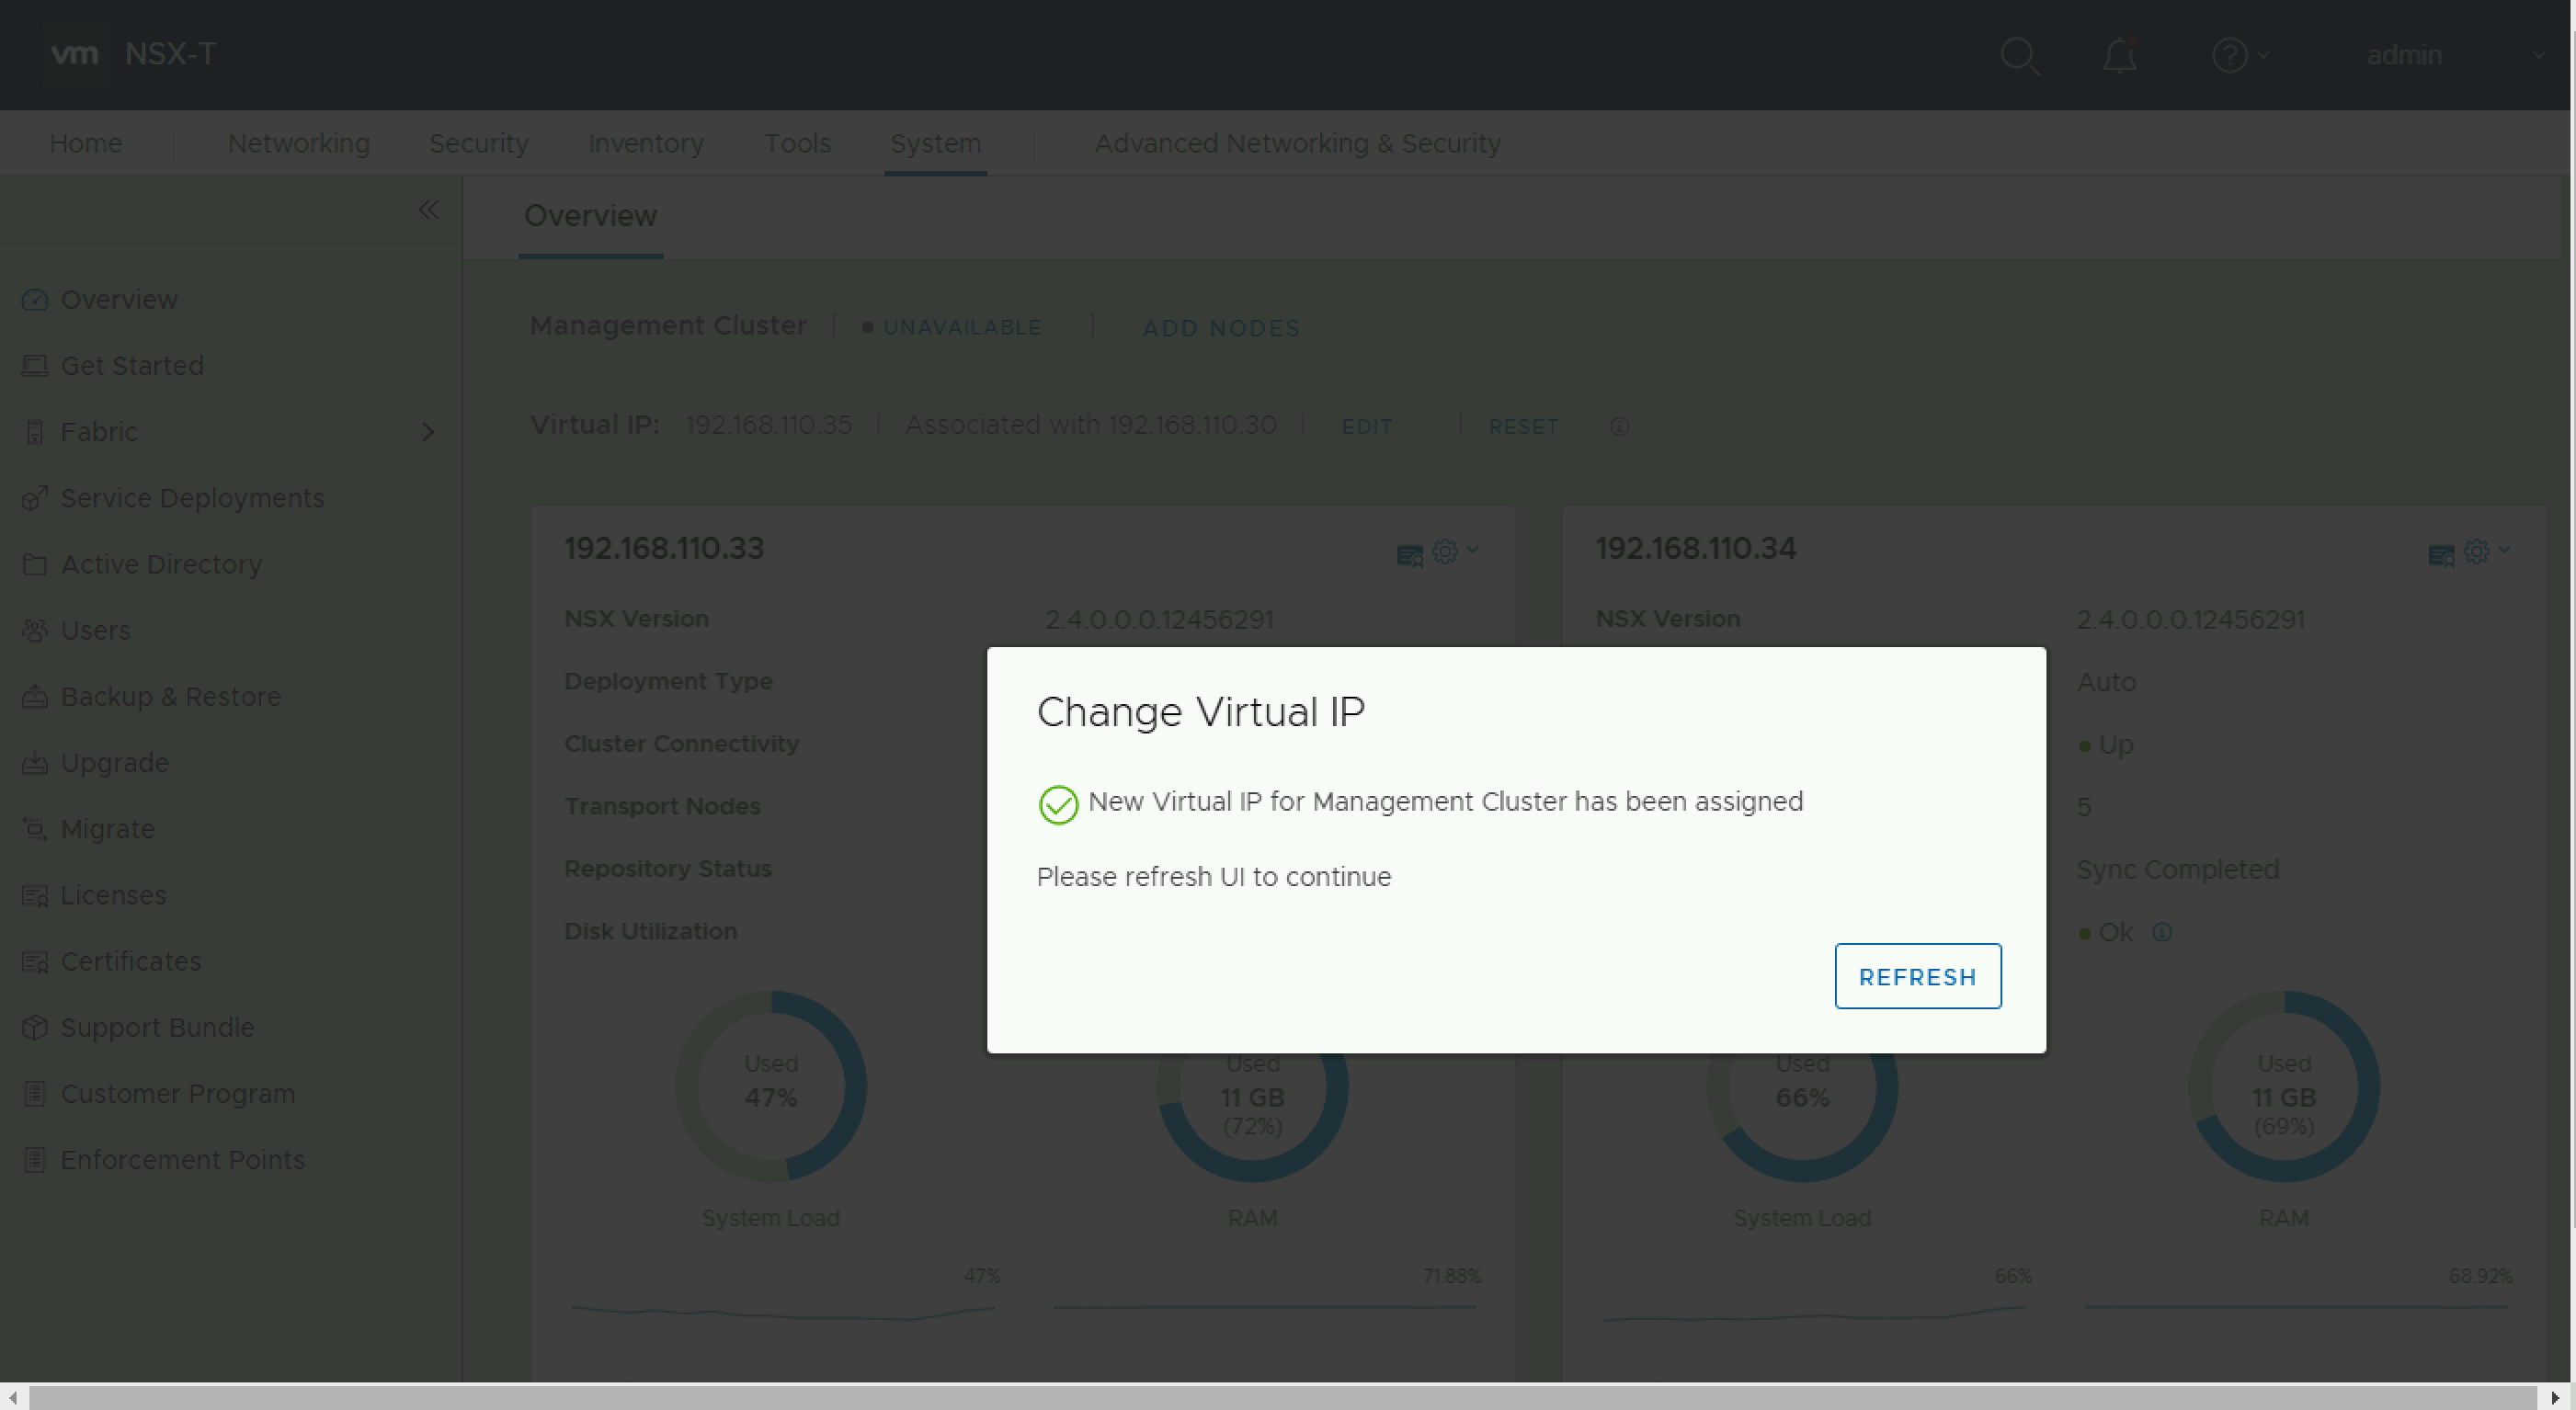Open the search magnifier icon

pyautogui.click(x=2018, y=55)
